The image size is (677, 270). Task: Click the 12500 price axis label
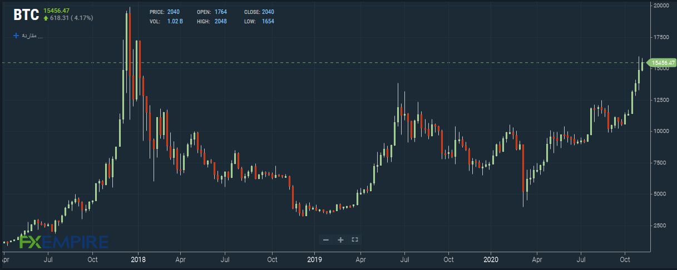coord(660,100)
